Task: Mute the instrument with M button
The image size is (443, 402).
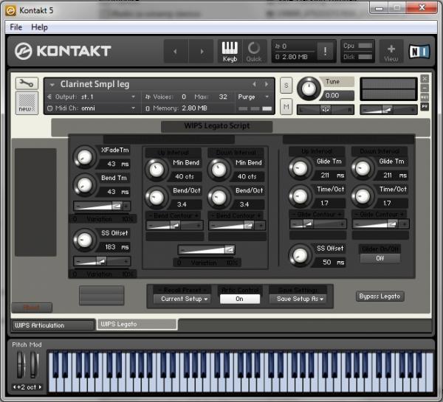Action: click(x=286, y=107)
